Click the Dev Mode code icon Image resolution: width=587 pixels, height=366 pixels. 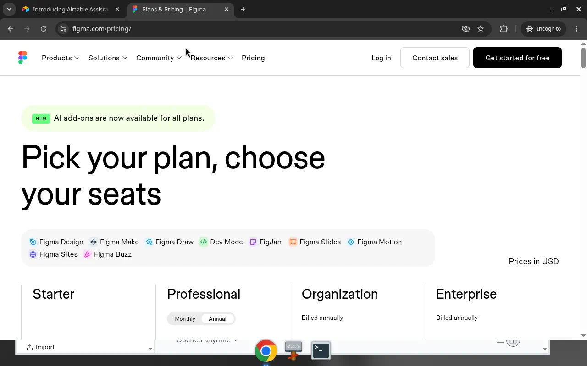click(204, 242)
